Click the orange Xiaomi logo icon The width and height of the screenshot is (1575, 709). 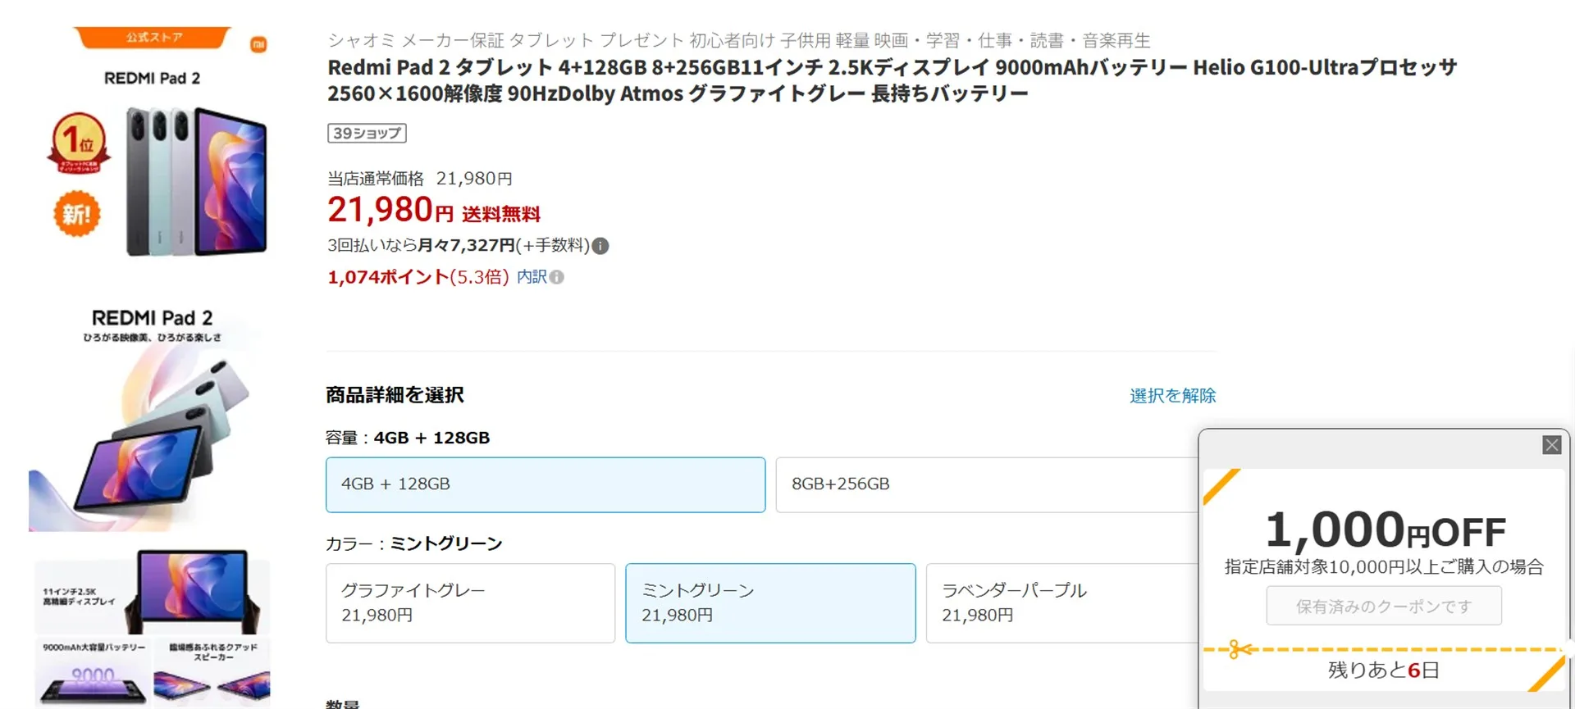(x=258, y=44)
